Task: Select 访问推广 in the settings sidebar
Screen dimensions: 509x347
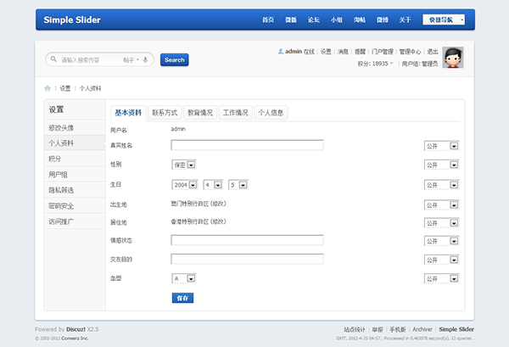Action: (75, 221)
